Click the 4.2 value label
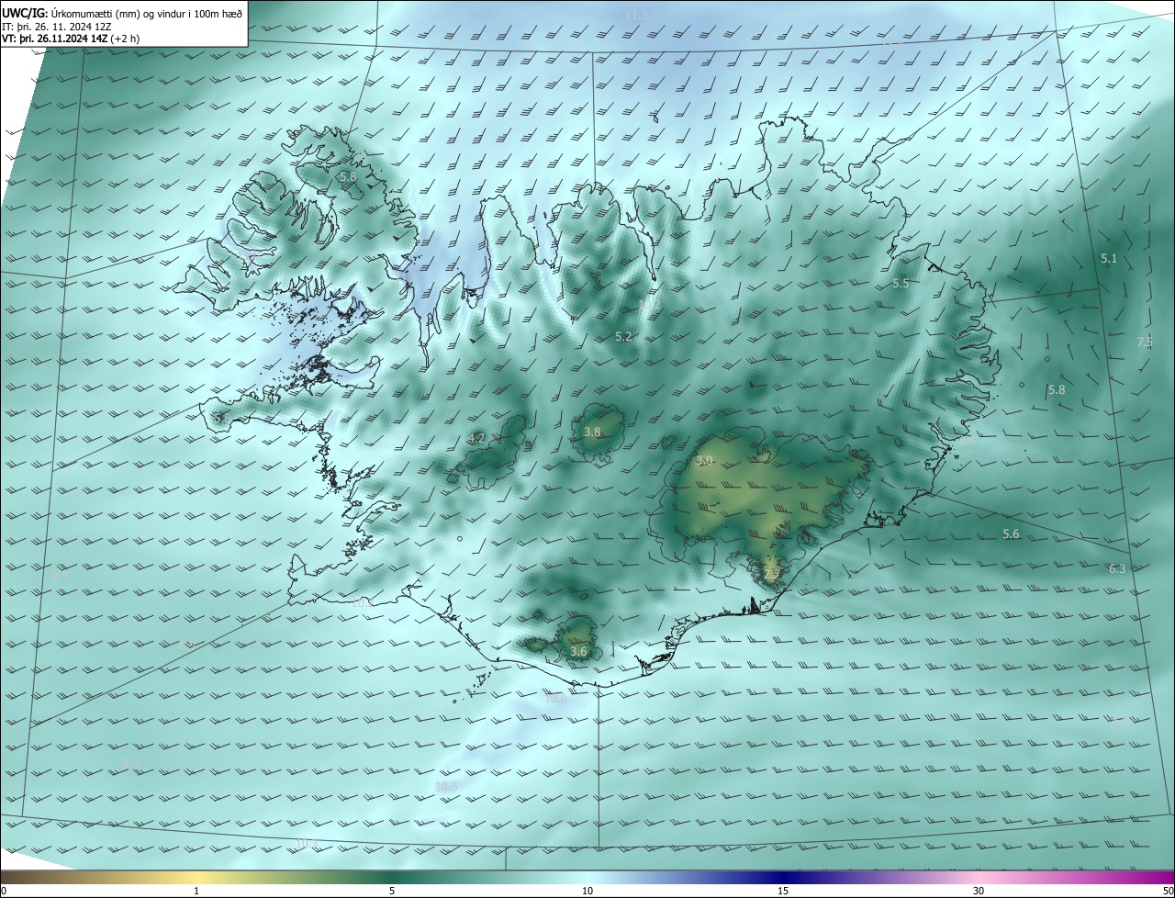The image size is (1175, 898). [476, 439]
